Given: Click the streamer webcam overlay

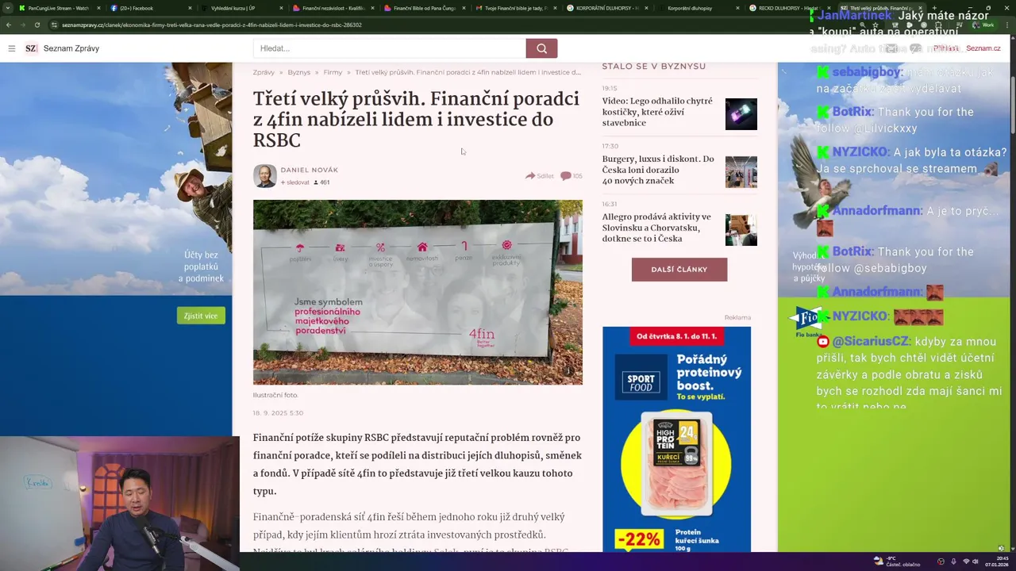Looking at the screenshot, I should [x=119, y=504].
